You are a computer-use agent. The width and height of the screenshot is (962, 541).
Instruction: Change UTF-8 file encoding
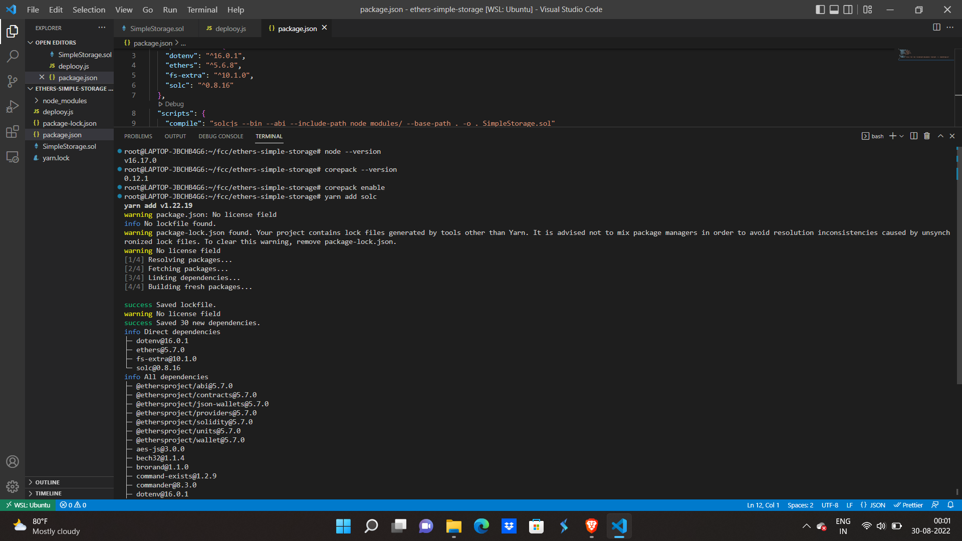point(830,505)
